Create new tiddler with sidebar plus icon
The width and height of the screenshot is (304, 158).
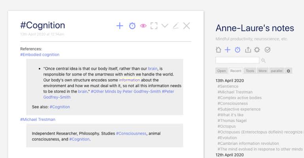tap(227, 50)
